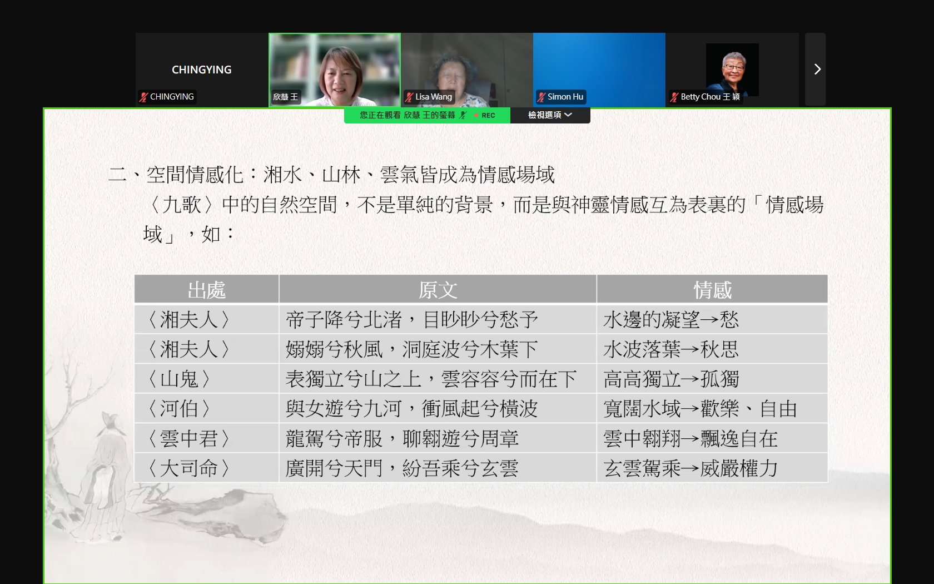Click the cell '寬闊水域→歡樂、自由'
The height and width of the screenshot is (584, 934).
pyautogui.click(x=713, y=409)
